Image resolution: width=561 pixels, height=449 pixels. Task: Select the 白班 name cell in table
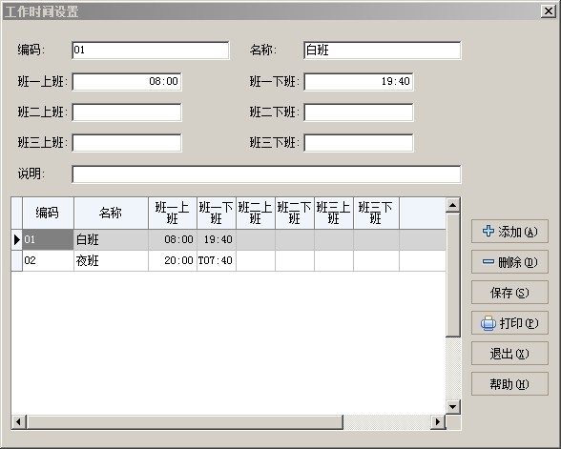pyautogui.click(x=111, y=239)
